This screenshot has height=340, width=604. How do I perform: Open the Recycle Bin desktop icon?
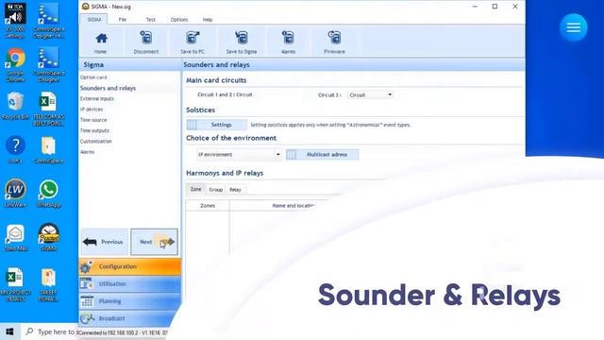click(15, 106)
